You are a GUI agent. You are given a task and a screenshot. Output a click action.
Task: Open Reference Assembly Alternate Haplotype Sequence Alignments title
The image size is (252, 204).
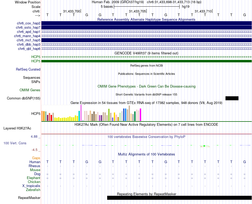click(x=146, y=19)
